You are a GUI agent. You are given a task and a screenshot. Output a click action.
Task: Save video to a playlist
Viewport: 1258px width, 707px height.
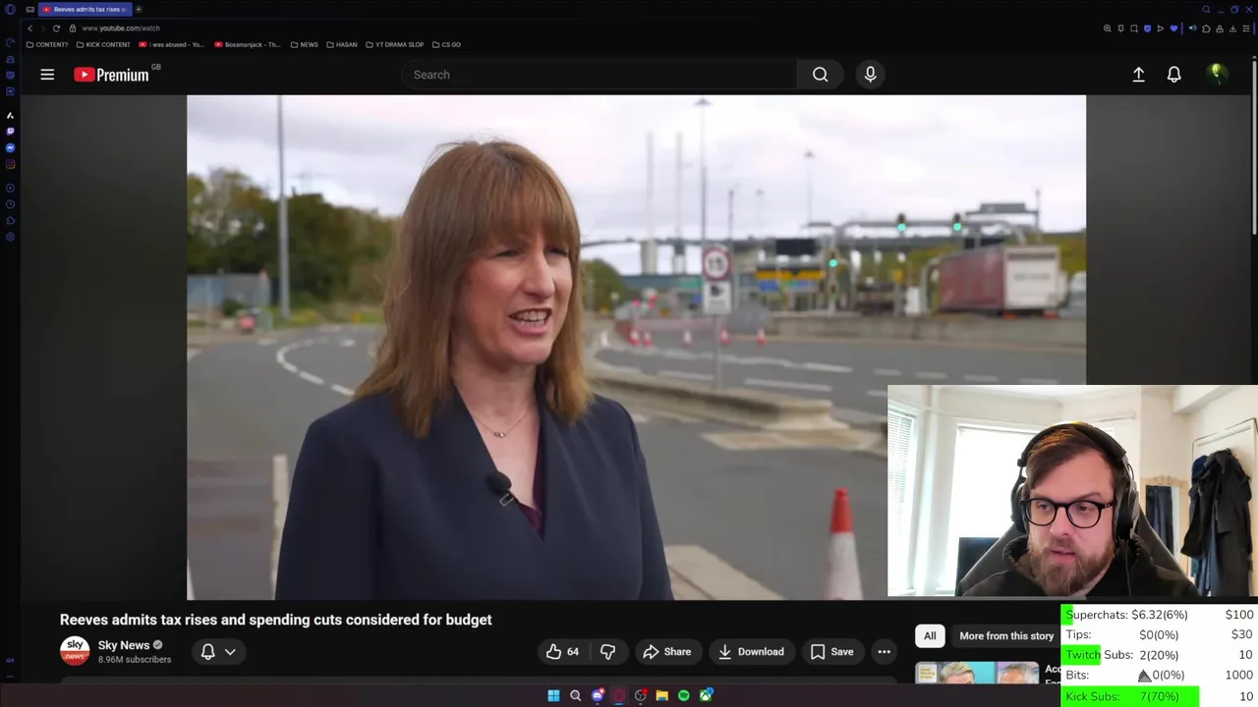pyautogui.click(x=831, y=652)
